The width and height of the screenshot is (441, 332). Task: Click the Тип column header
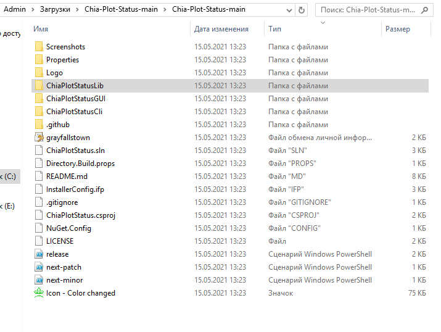(275, 29)
